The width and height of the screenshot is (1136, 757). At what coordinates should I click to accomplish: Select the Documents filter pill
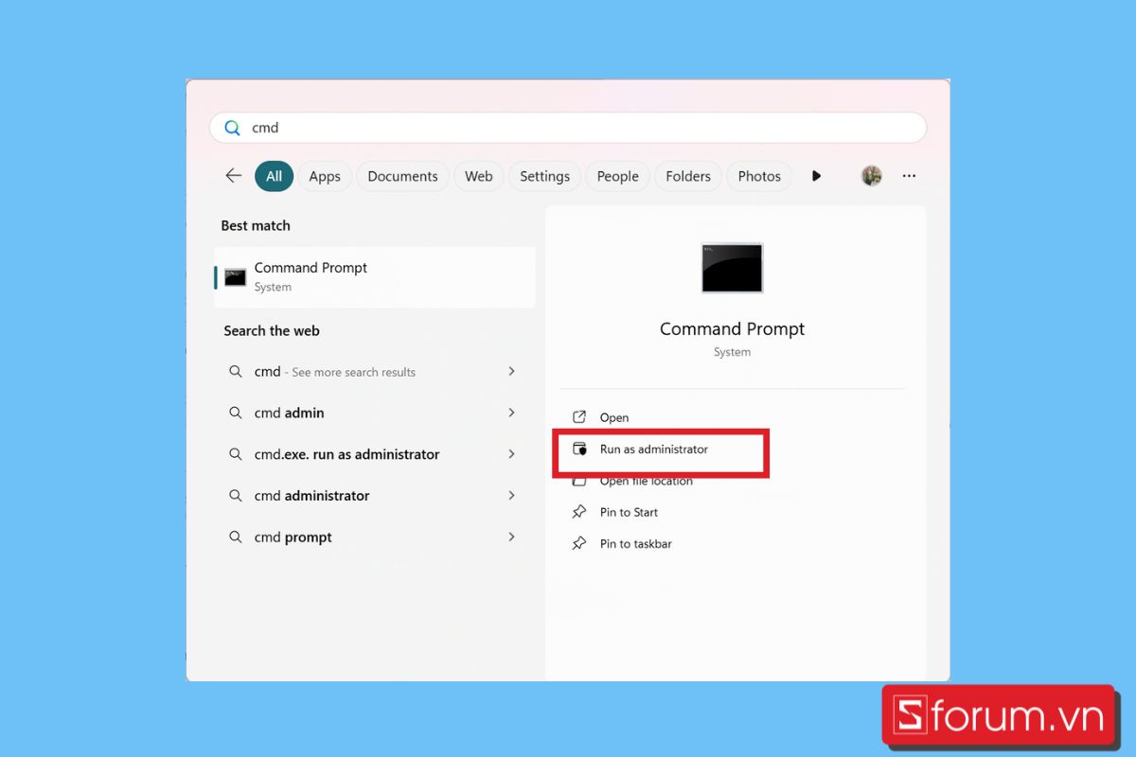click(x=402, y=176)
